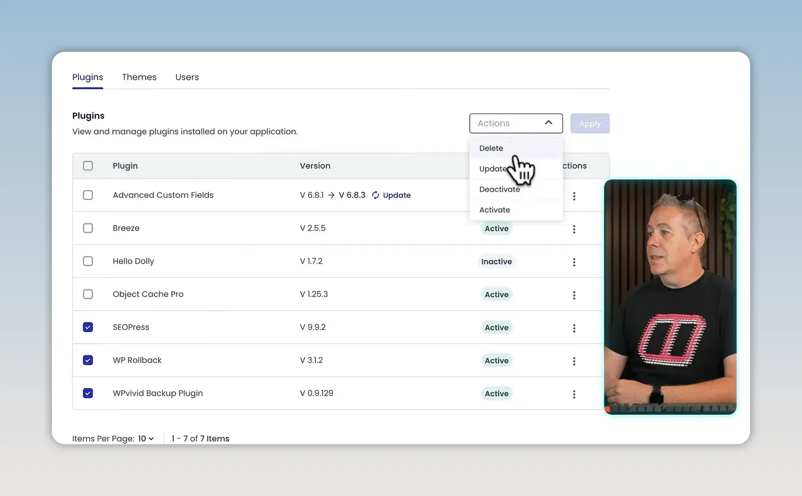Open the Object Cache Pro kebab menu

pos(574,295)
